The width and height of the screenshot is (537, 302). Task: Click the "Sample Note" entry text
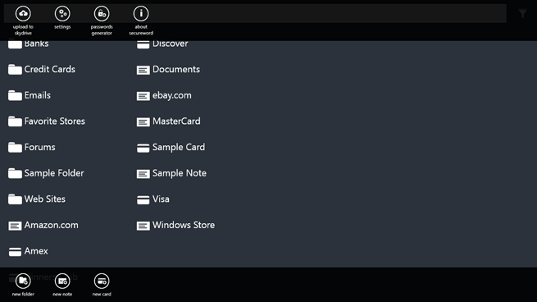tap(180, 173)
